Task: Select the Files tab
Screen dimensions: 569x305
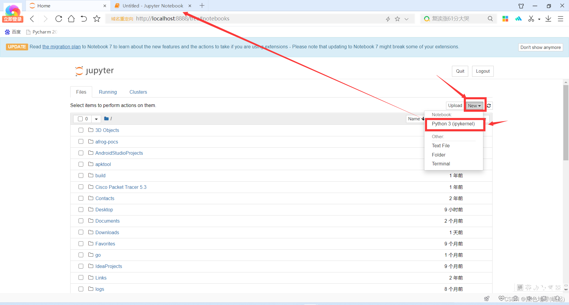Action: point(81,92)
